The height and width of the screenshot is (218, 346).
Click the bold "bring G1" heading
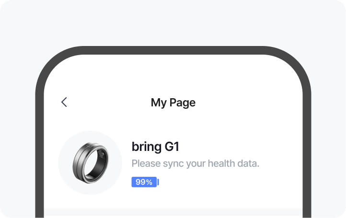pos(155,147)
